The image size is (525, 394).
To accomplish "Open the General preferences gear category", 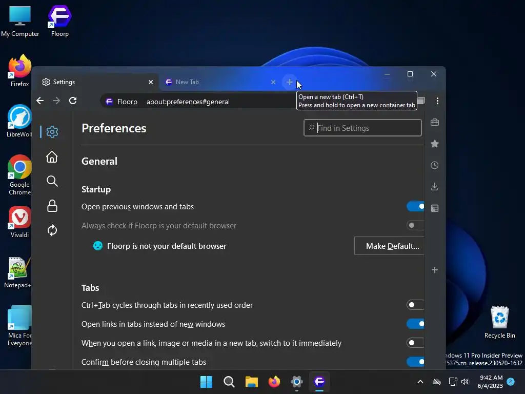I will (52, 132).
